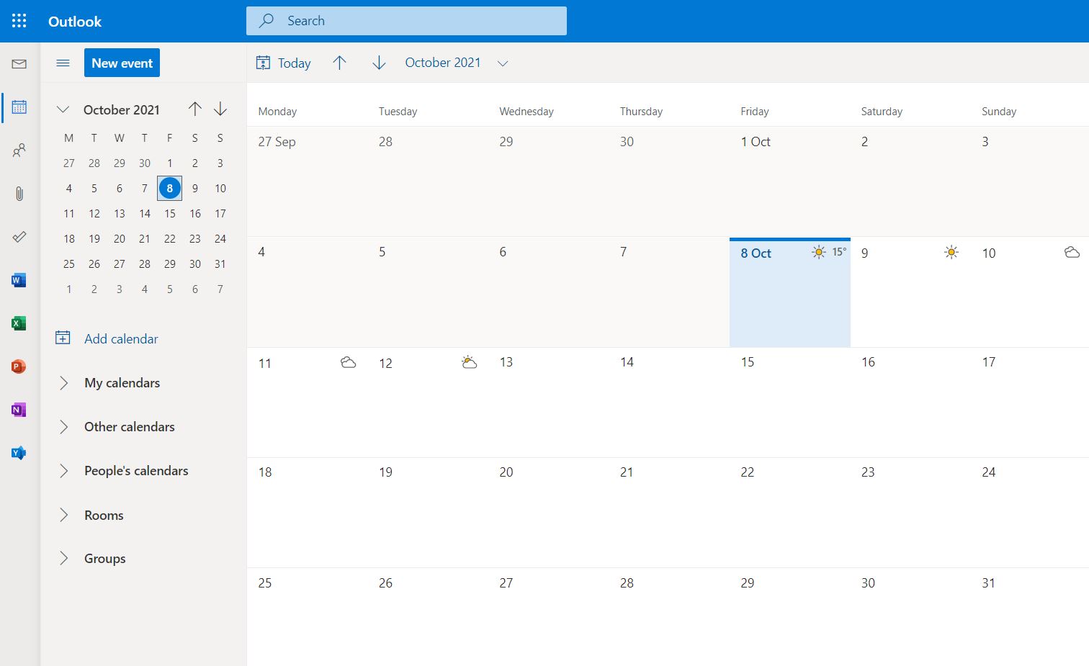Launch Word from the left sidebar
The height and width of the screenshot is (666, 1089).
[19, 279]
